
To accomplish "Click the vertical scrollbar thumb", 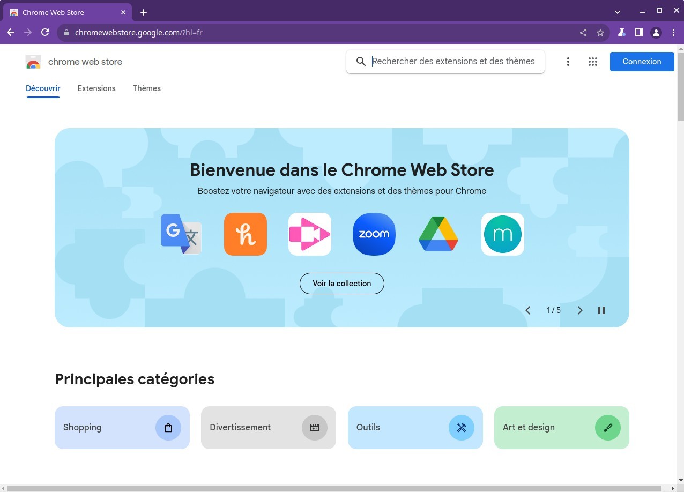I will coord(681,87).
